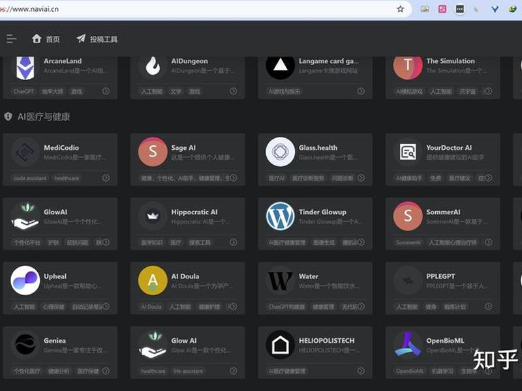Bookmark this page with the star icon

401,9
